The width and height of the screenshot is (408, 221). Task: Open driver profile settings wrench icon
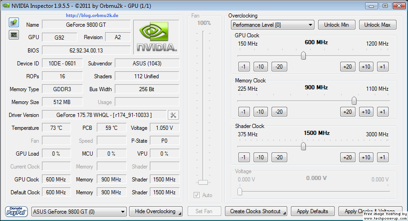(x=173, y=115)
